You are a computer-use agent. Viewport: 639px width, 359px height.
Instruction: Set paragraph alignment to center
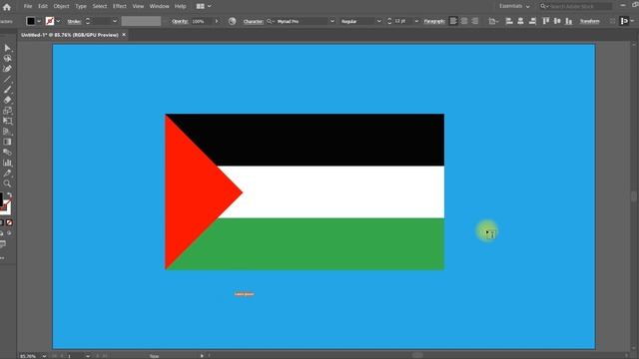coord(464,21)
